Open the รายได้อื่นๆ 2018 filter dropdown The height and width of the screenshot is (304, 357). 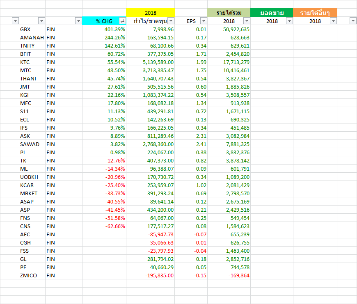click(333, 21)
